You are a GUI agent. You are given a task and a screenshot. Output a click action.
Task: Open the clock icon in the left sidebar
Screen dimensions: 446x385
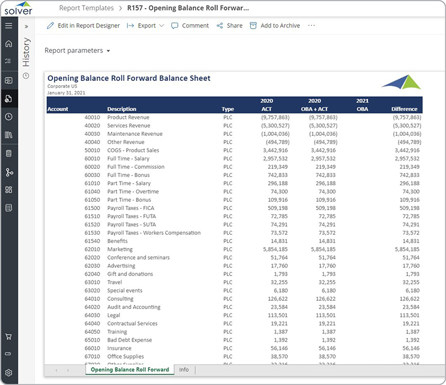(8, 117)
